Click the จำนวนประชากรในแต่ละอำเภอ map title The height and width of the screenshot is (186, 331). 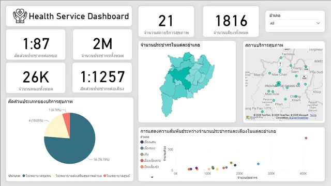click(170, 45)
